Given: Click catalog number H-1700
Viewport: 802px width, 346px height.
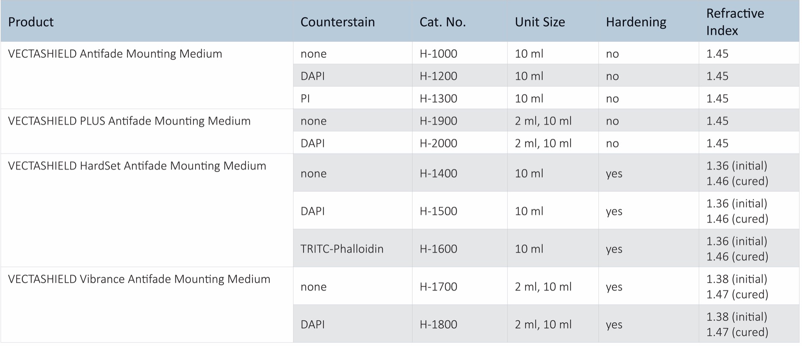Looking at the screenshot, I should click(x=438, y=287).
